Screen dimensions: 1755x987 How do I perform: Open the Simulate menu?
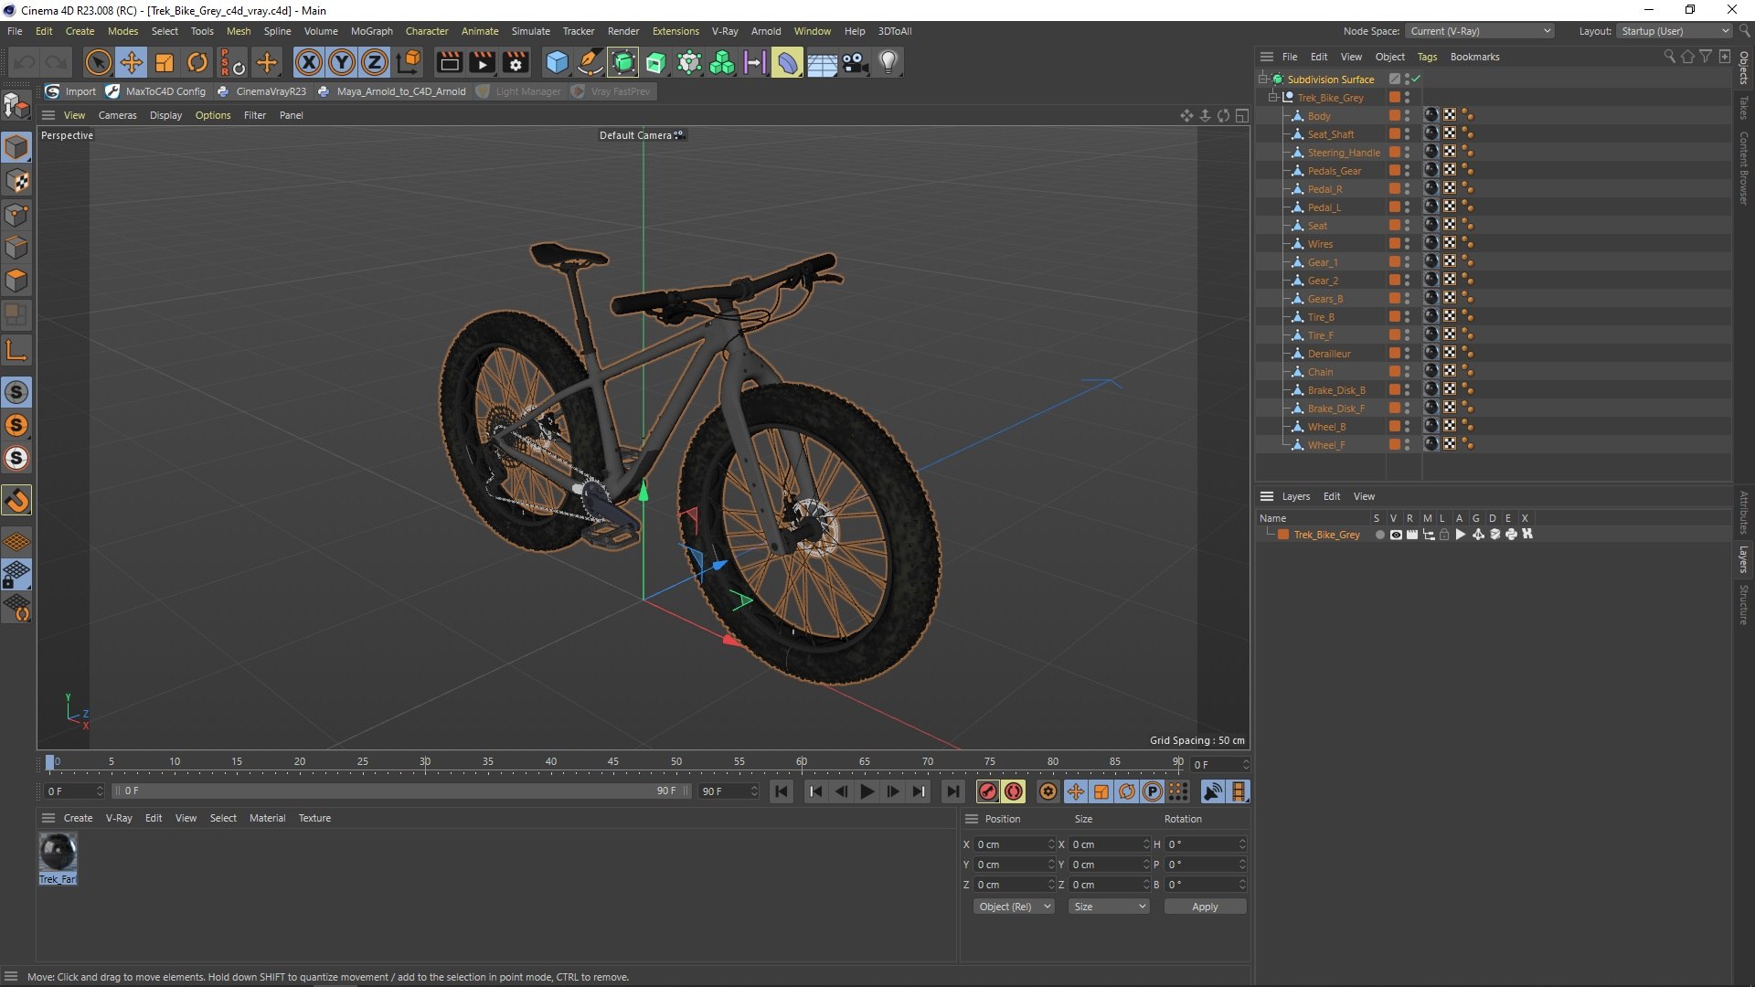(530, 31)
